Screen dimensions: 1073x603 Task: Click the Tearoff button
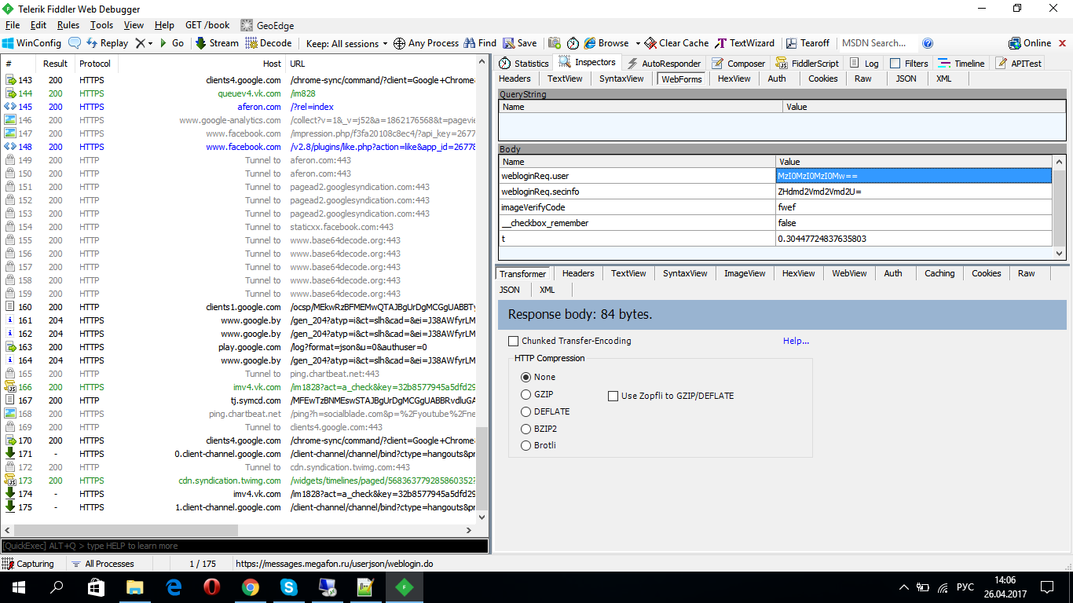[807, 43]
